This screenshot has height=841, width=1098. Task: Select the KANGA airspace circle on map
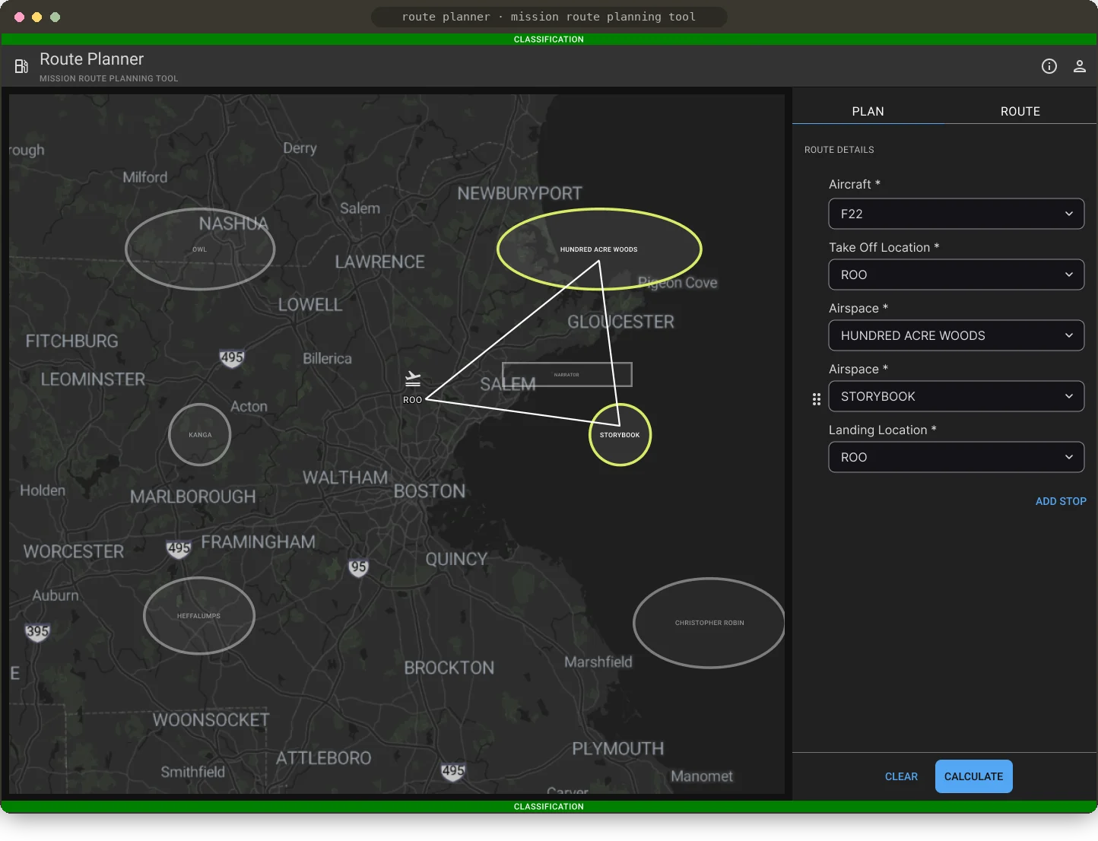[200, 435]
